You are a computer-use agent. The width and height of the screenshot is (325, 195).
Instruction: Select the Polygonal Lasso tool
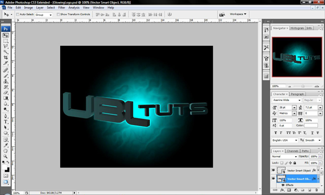point(5,46)
